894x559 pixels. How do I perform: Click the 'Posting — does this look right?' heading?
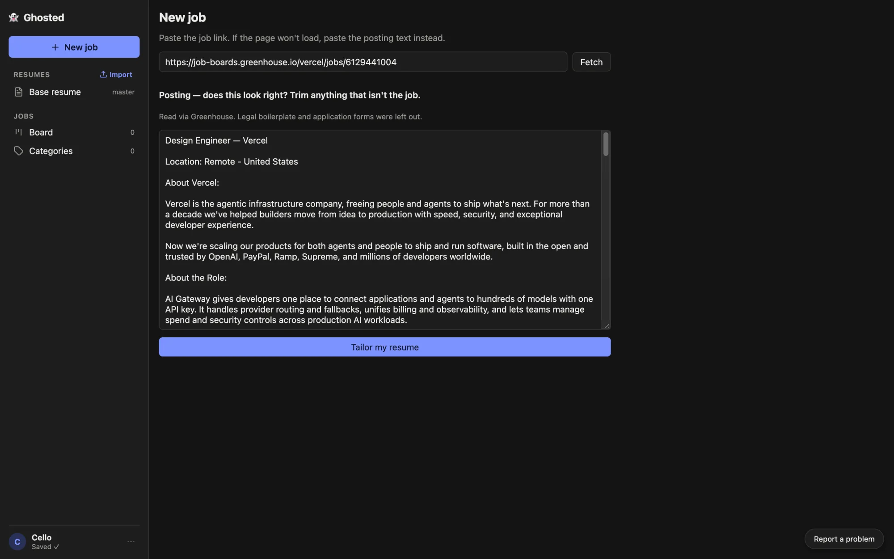click(290, 95)
